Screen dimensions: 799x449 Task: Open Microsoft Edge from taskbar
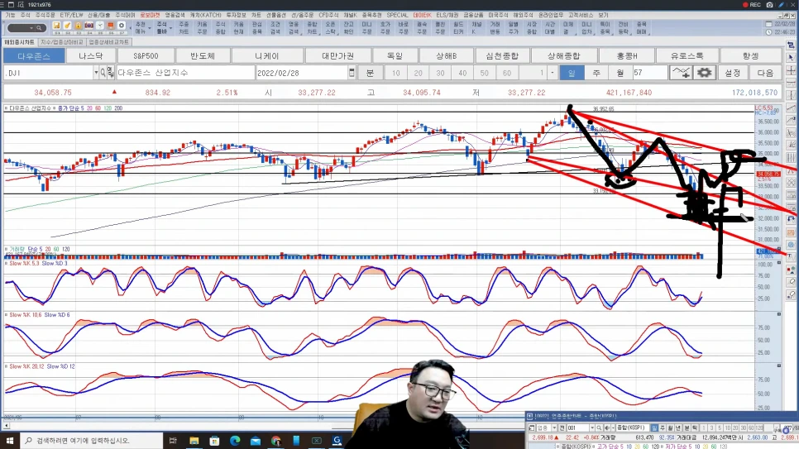(x=235, y=441)
